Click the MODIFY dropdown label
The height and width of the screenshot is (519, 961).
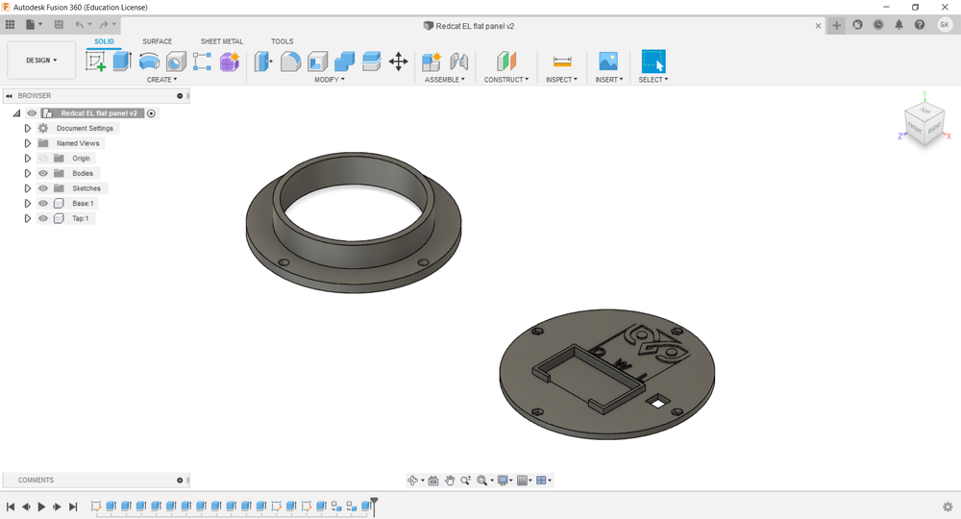(x=329, y=80)
